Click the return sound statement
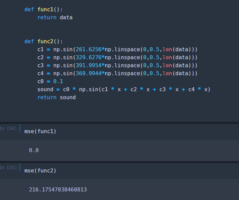The image size is (239, 200). (x=56, y=97)
